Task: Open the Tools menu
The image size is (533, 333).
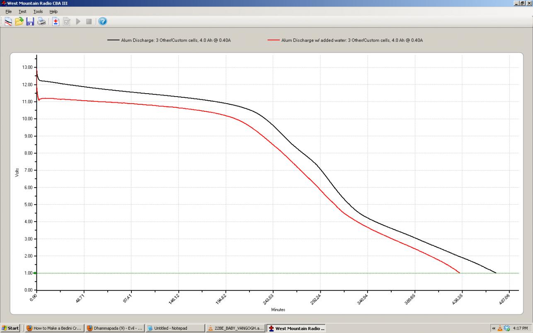Action: 38,12
